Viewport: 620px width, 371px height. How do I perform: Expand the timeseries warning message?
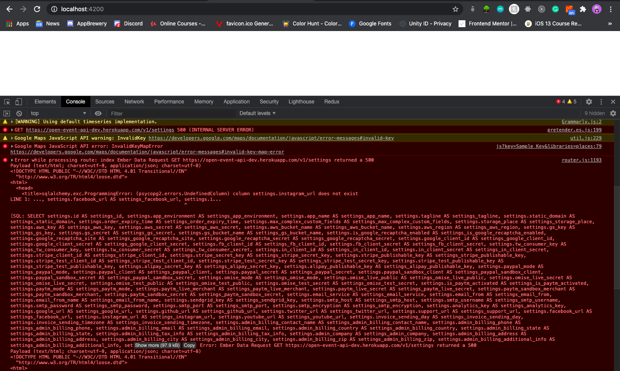click(x=12, y=122)
